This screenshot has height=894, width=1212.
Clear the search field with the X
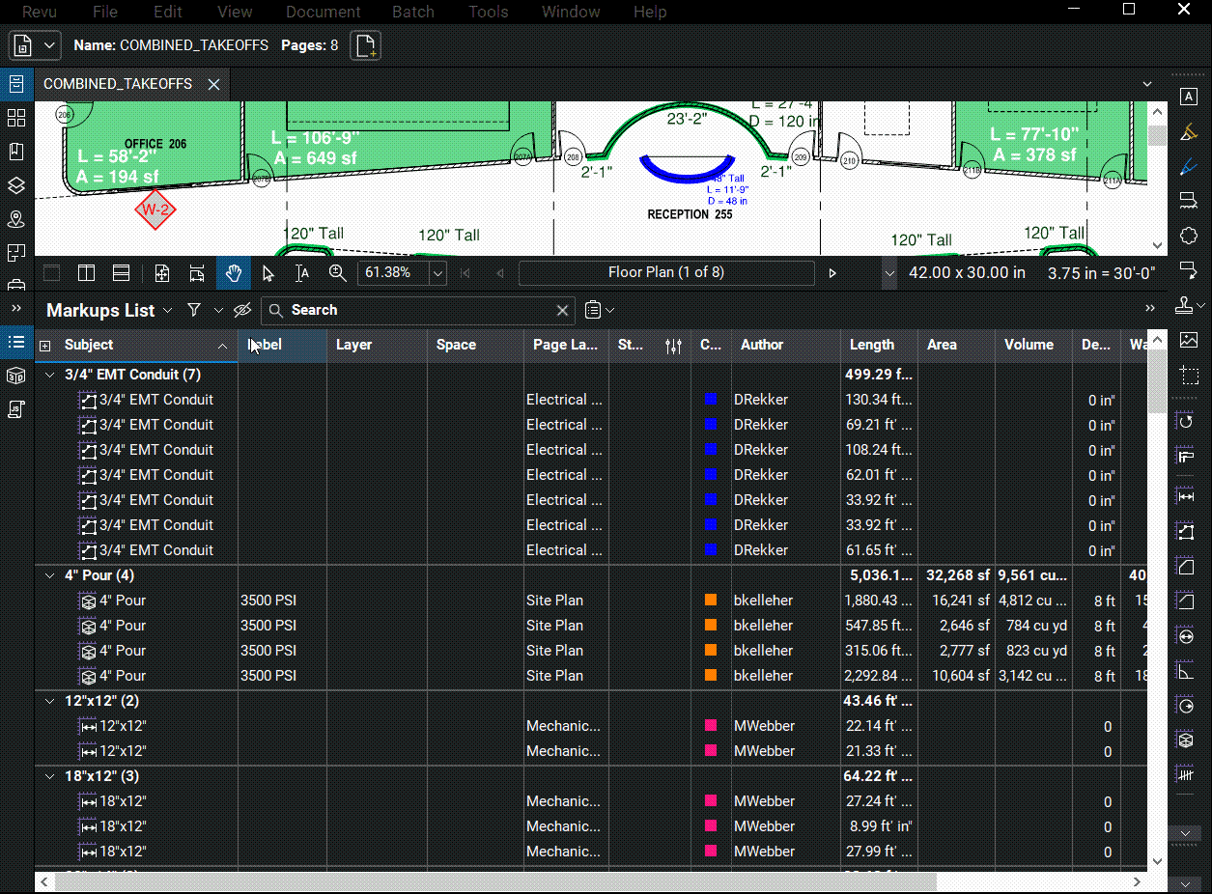click(562, 310)
